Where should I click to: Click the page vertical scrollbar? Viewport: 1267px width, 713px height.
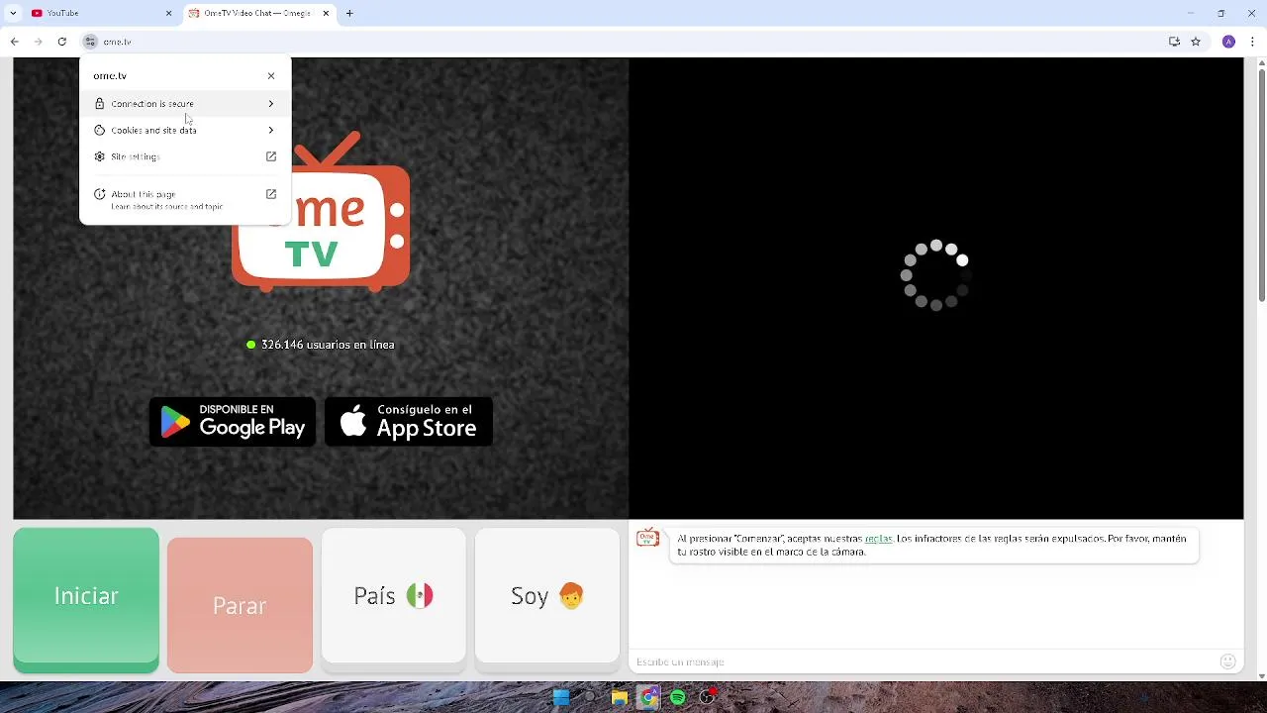(1261, 183)
